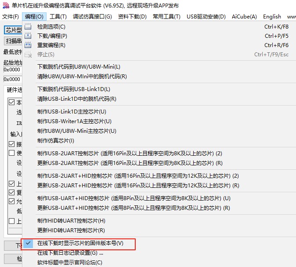
Task: Open the USB驱动安装(D) menu
Action: click(x=206, y=17)
